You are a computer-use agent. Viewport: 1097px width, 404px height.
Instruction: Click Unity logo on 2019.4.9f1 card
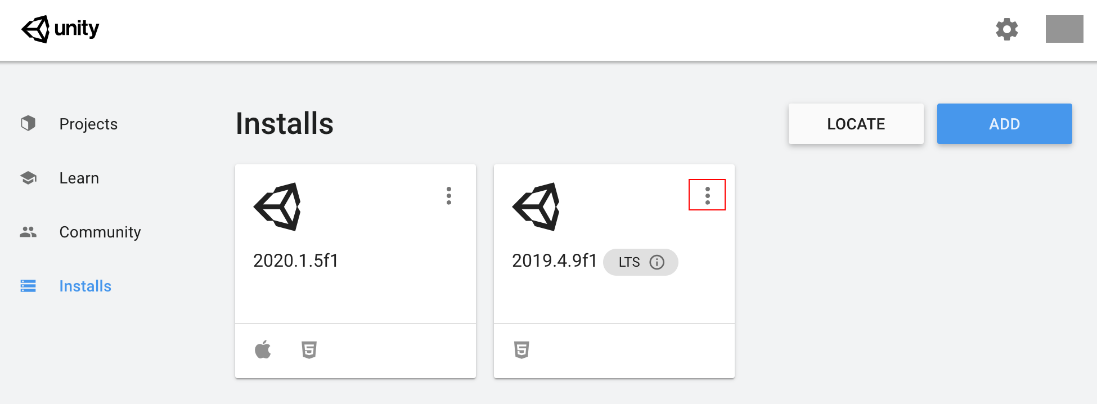536,207
